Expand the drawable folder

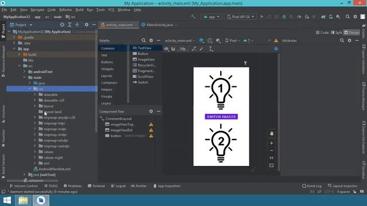point(35,94)
